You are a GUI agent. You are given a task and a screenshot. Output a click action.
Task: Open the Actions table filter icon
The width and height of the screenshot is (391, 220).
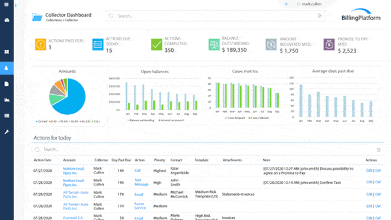(x=379, y=150)
